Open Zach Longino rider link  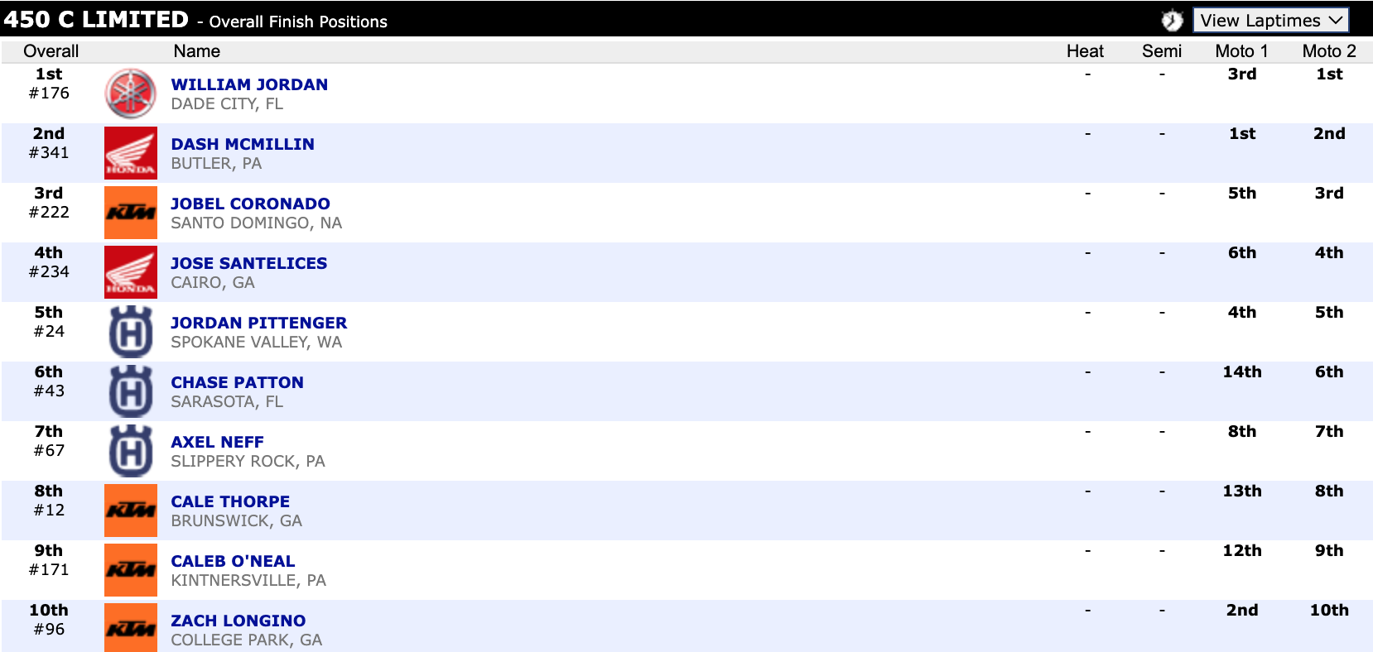(238, 621)
